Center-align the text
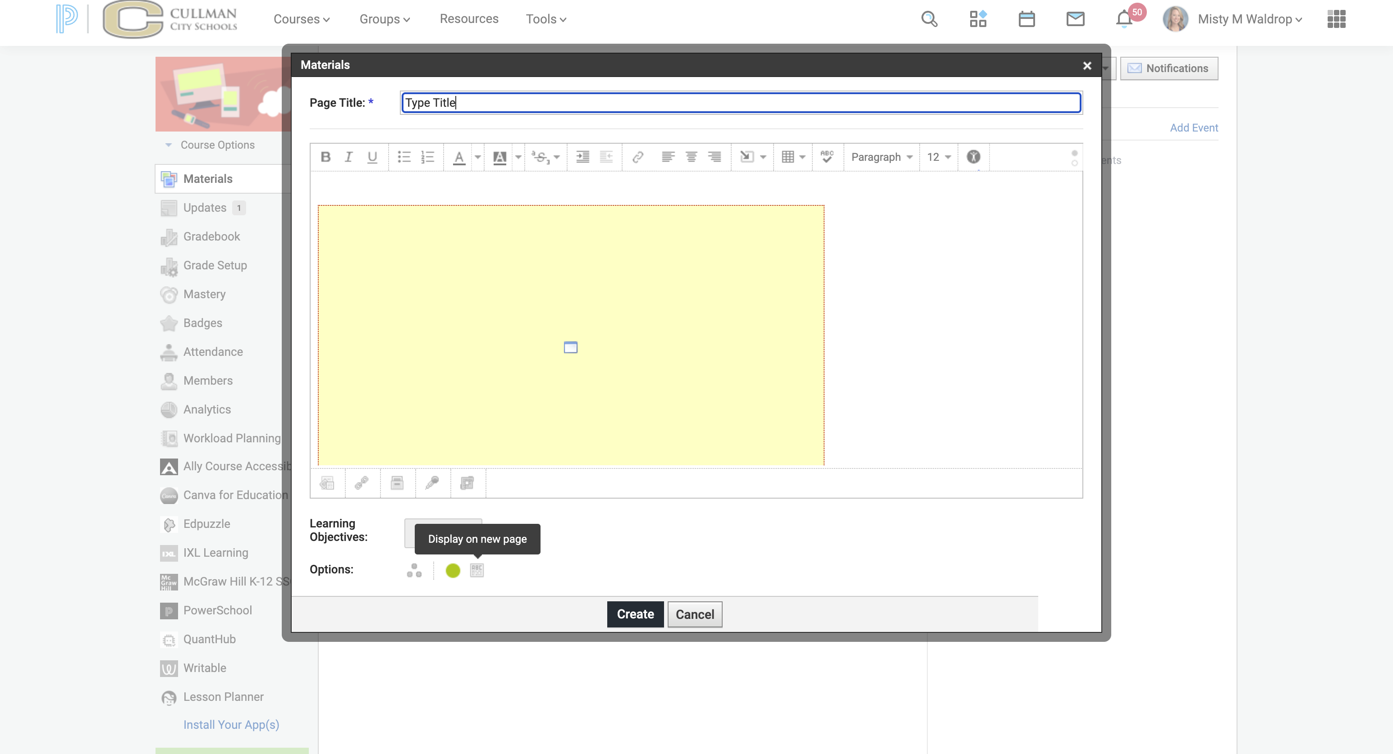This screenshot has width=1393, height=754. [691, 157]
